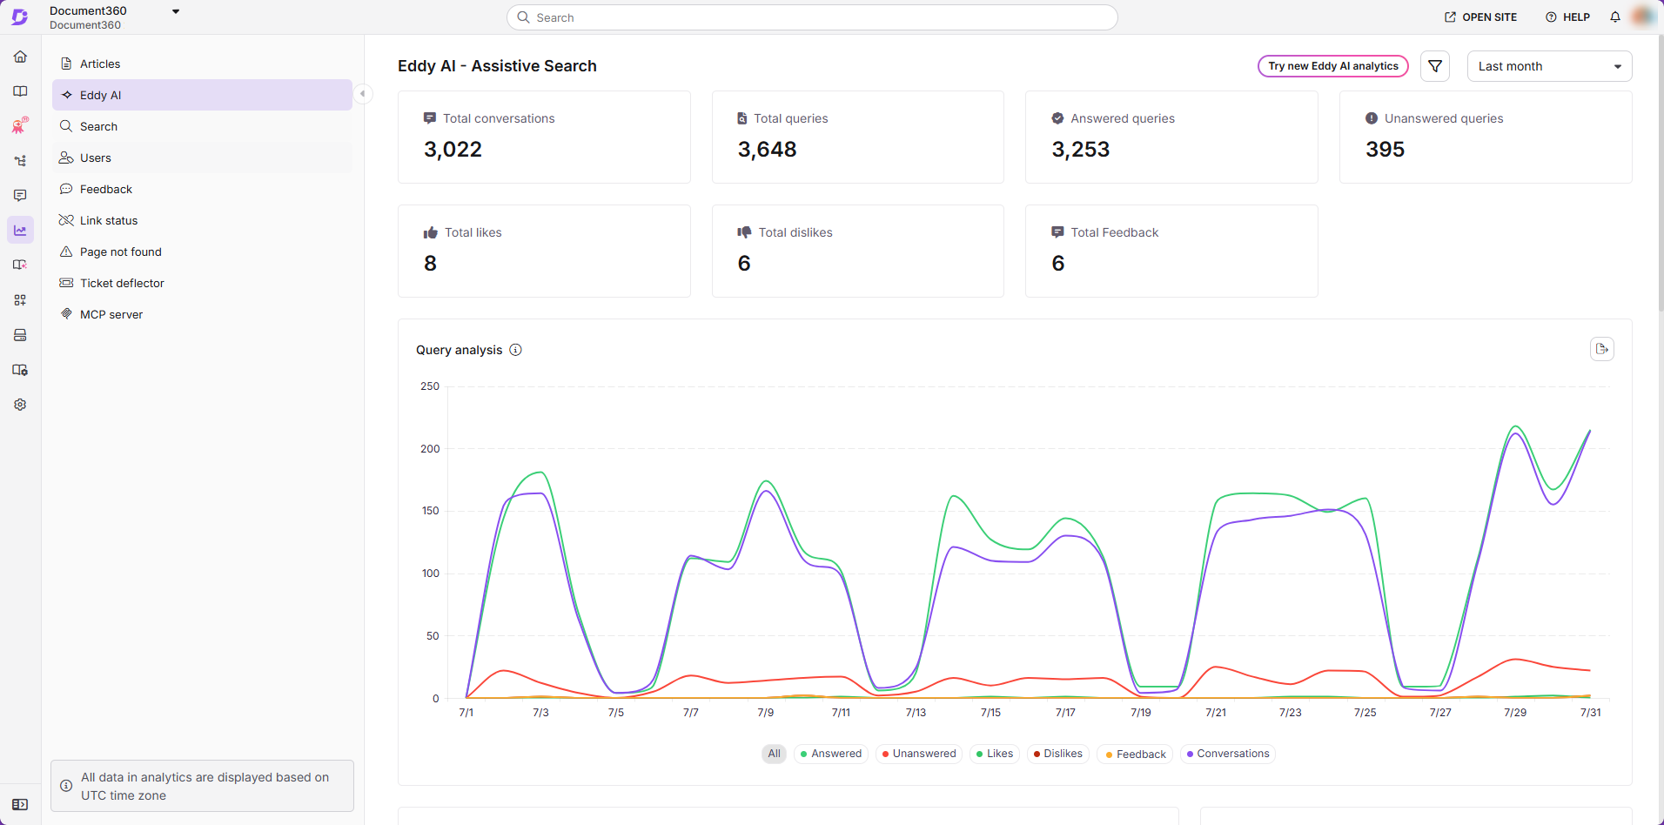This screenshot has height=825, width=1664.
Task: Select the Analytics chart icon in rail
Action: 20,231
